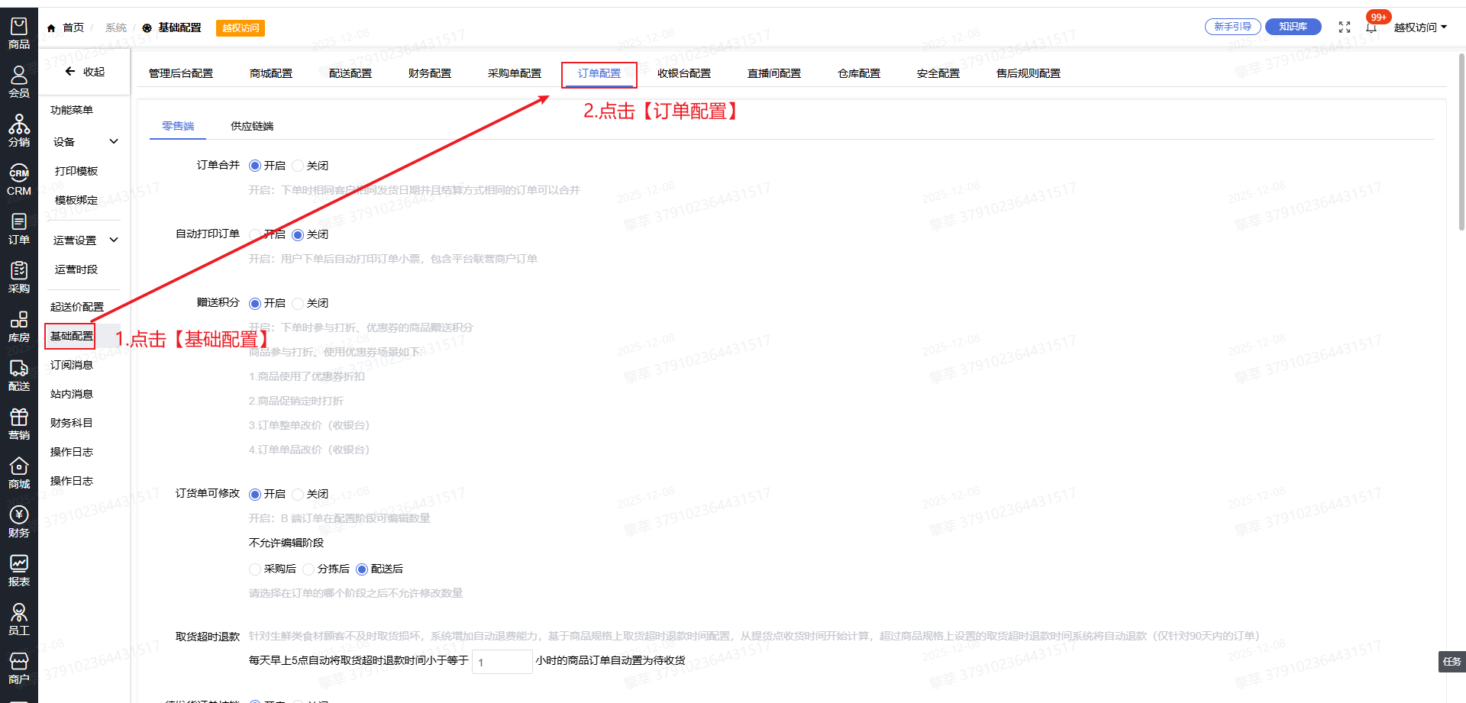Open the 配送 delivery truck icon

(x=18, y=375)
